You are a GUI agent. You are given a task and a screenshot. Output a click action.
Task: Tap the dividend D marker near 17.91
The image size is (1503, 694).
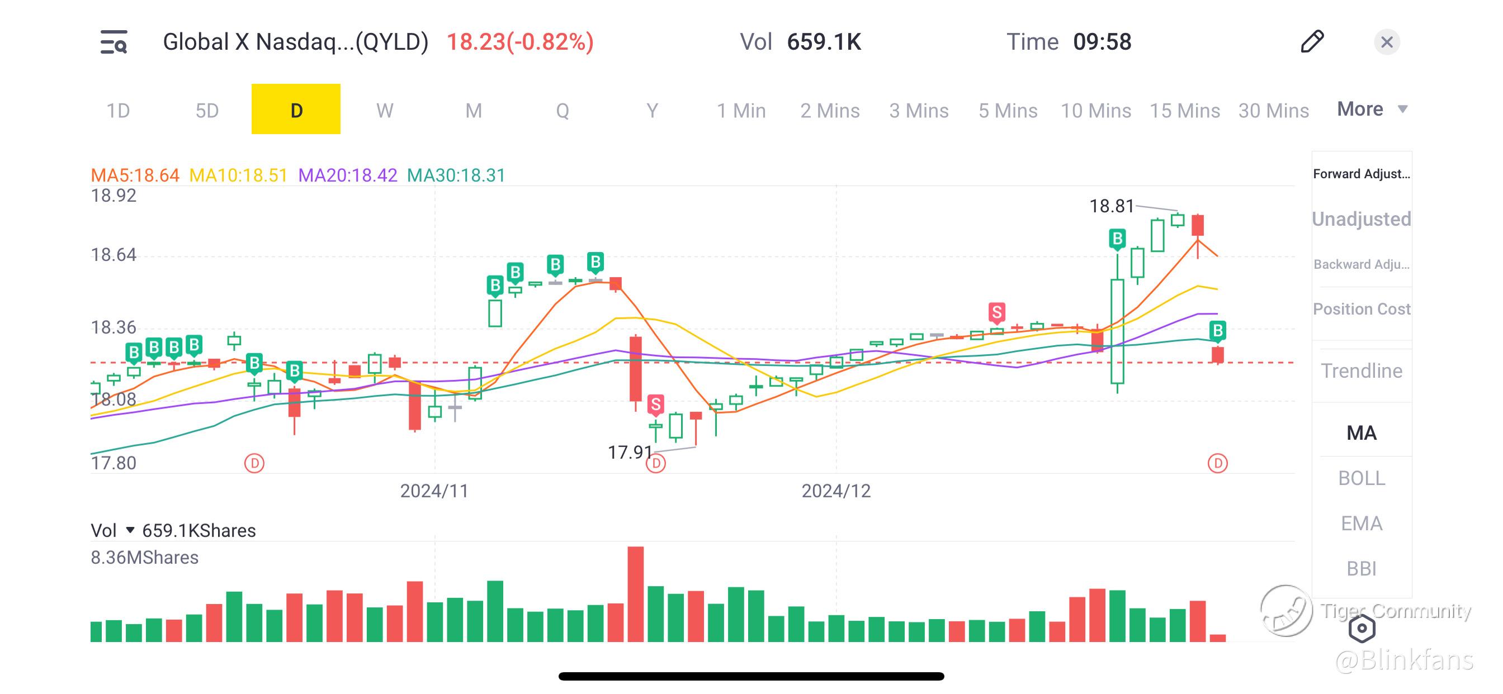point(656,463)
